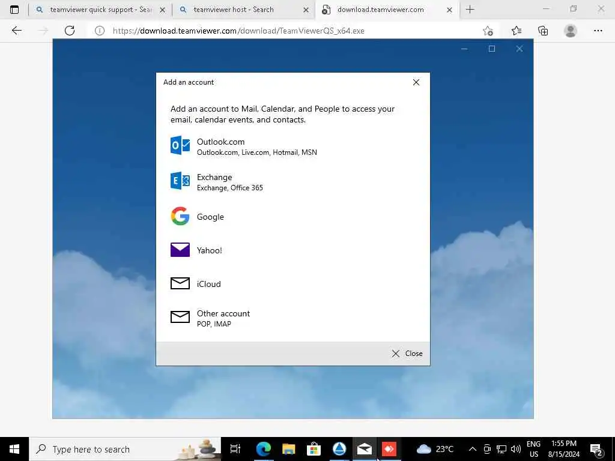The image size is (615, 461).
Task: Open a new browser tab
Action: (470, 10)
